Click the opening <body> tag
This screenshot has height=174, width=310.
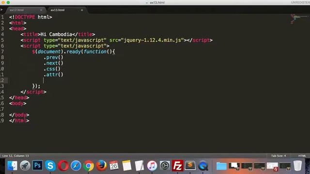17,103
